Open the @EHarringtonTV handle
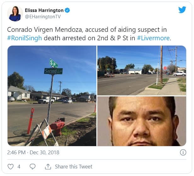The image size is (194, 176). 43,17
